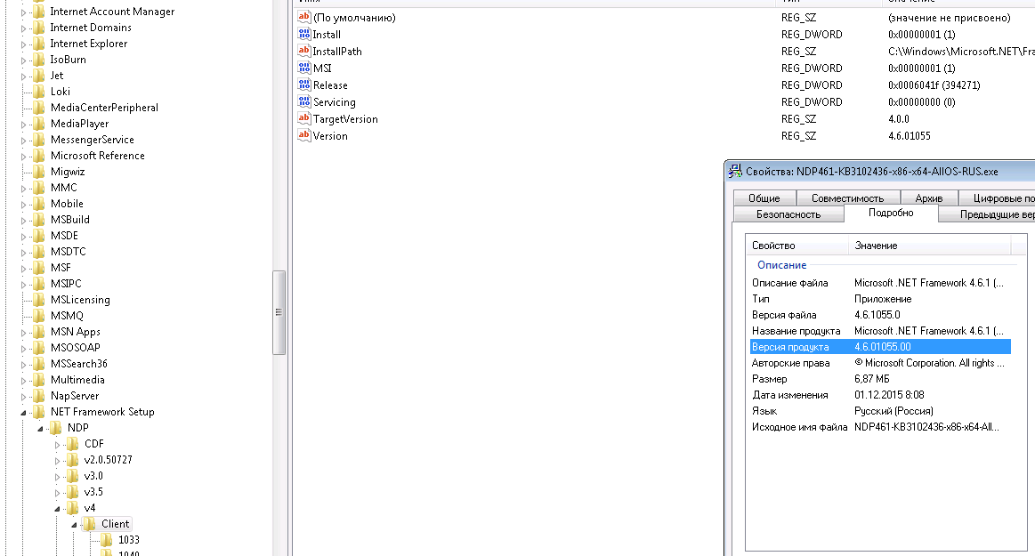Screen dimensions: 1035x556
Task: Select the Исходное имя файла row
Action: pos(880,427)
